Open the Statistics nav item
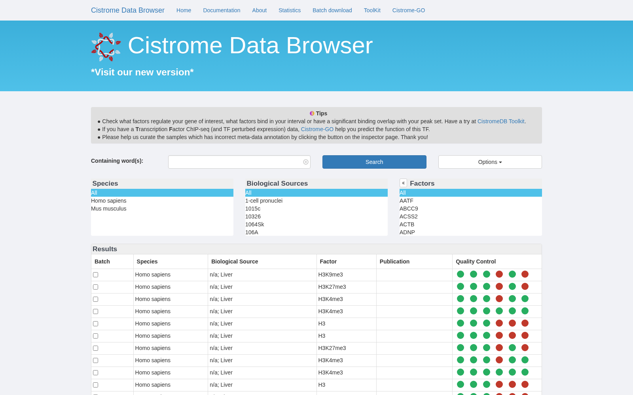This screenshot has width=633, height=395. click(290, 10)
